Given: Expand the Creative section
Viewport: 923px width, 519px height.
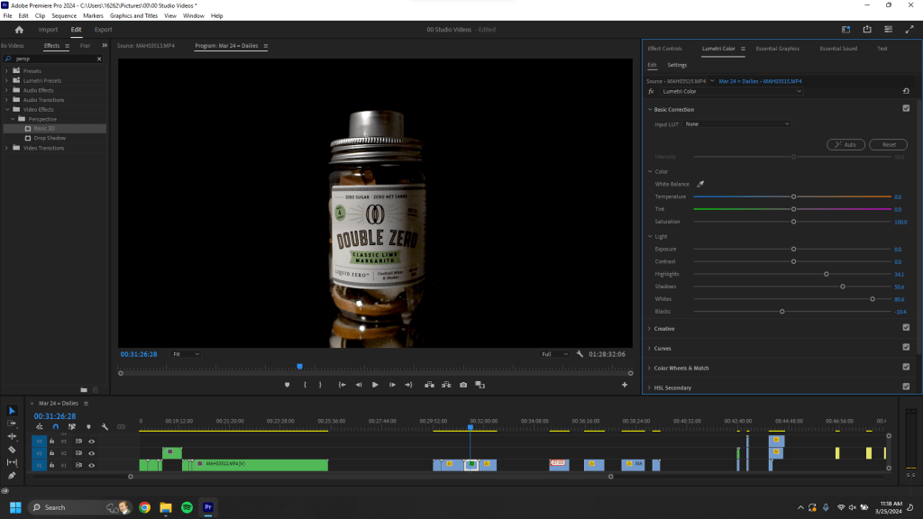Looking at the screenshot, I should pos(663,329).
